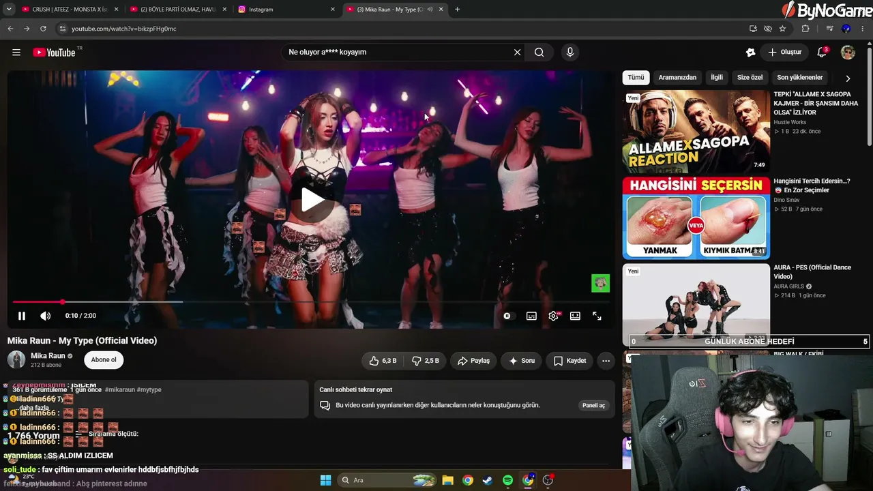Open Steam from the taskbar
The width and height of the screenshot is (873, 491).
tap(487, 480)
